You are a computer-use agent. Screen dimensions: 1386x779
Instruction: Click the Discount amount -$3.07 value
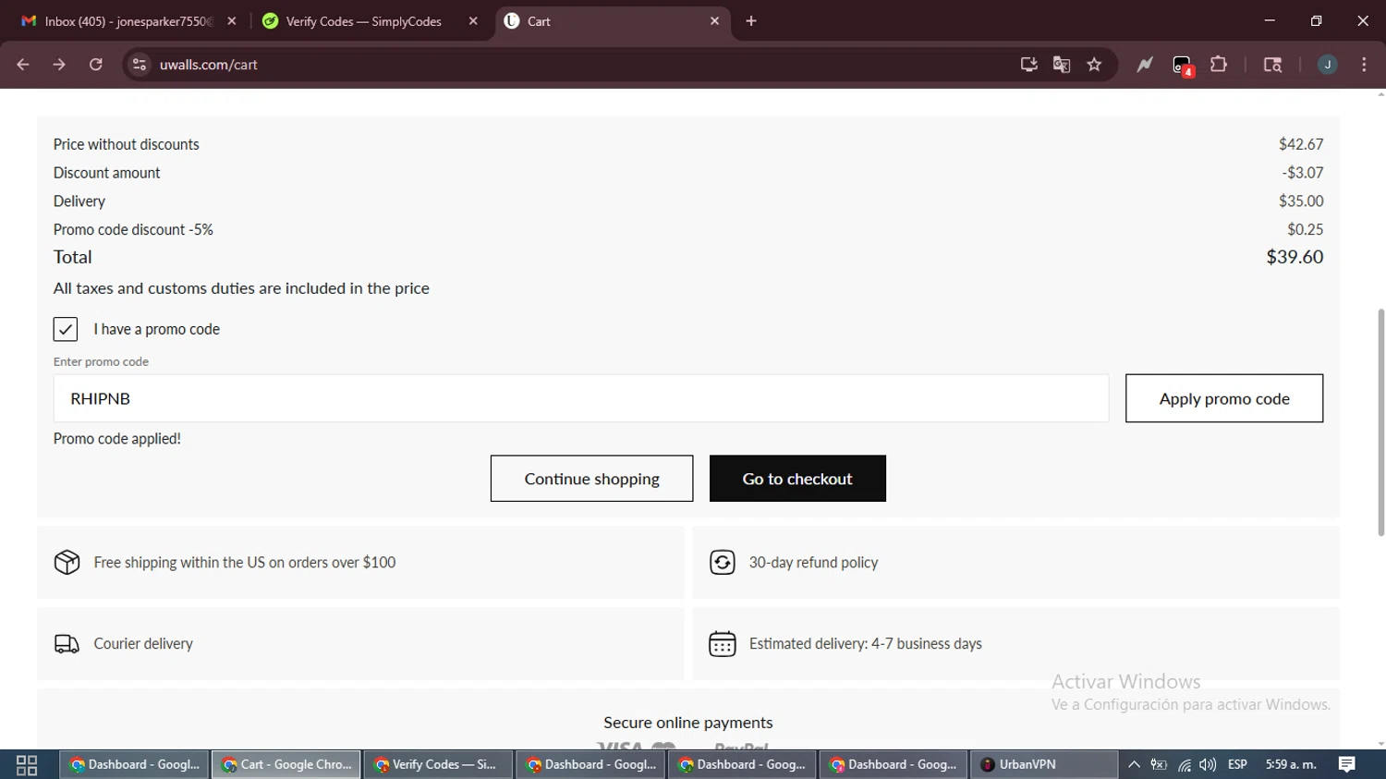(1303, 173)
